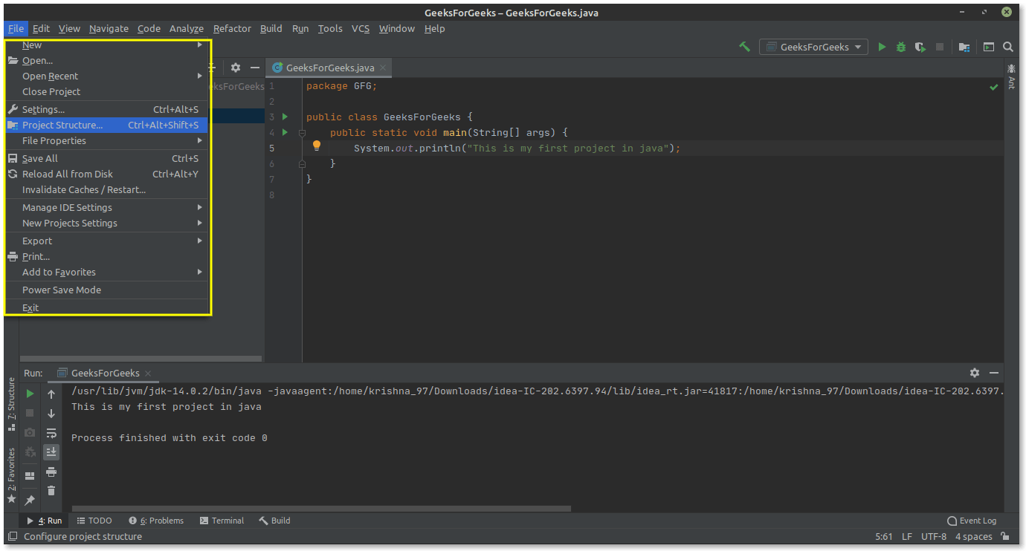
Task: Run with Coverage using the shield icon
Action: tap(920, 47)
